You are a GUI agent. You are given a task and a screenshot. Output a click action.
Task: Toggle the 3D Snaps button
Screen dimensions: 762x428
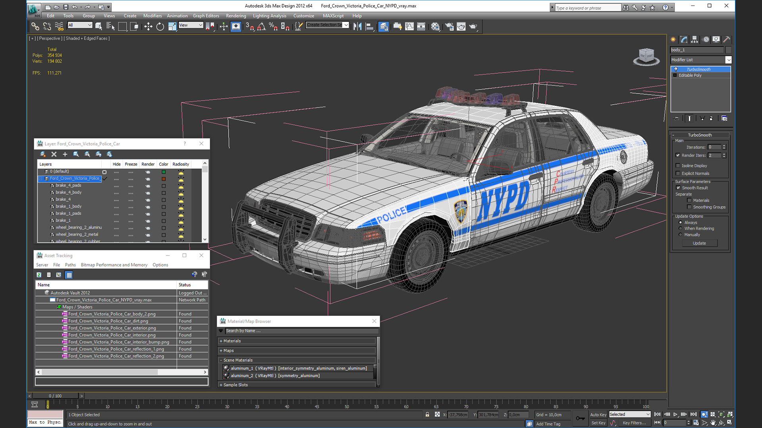250,27
